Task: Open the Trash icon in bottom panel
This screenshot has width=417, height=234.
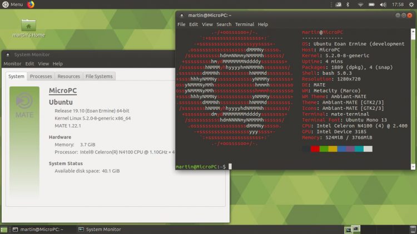Action: [x=413, y=230]
